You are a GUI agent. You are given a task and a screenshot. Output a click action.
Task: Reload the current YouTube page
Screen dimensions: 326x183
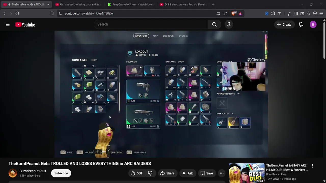[x=17, y=13]
